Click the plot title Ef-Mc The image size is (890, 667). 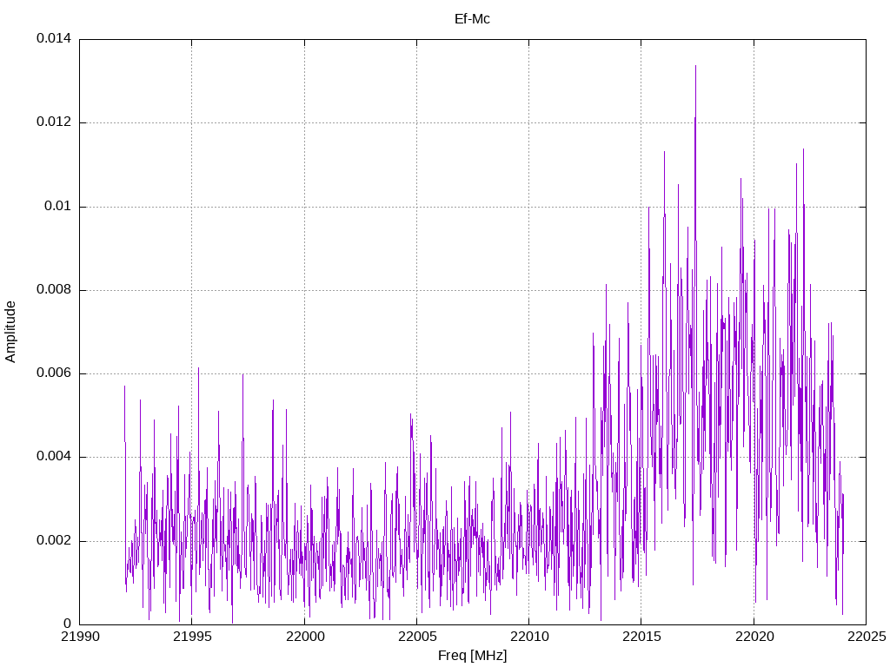point(472,19)
